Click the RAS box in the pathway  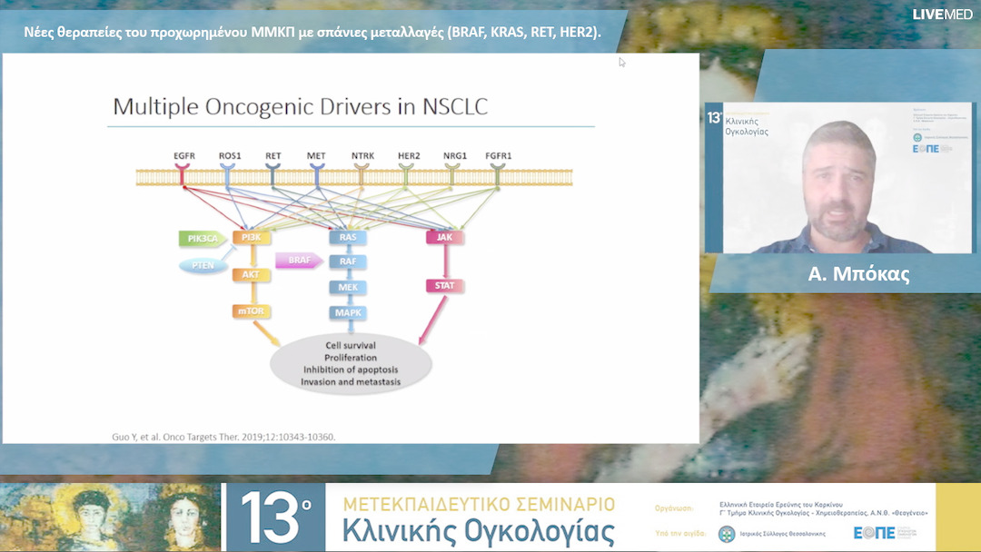coord(348,238)
